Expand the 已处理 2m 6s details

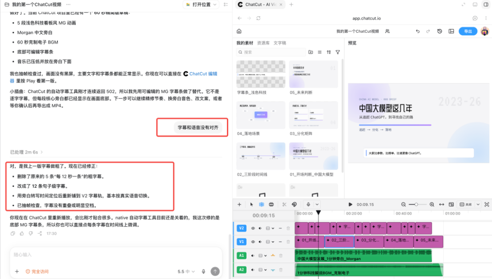click(x=26, y=152)
